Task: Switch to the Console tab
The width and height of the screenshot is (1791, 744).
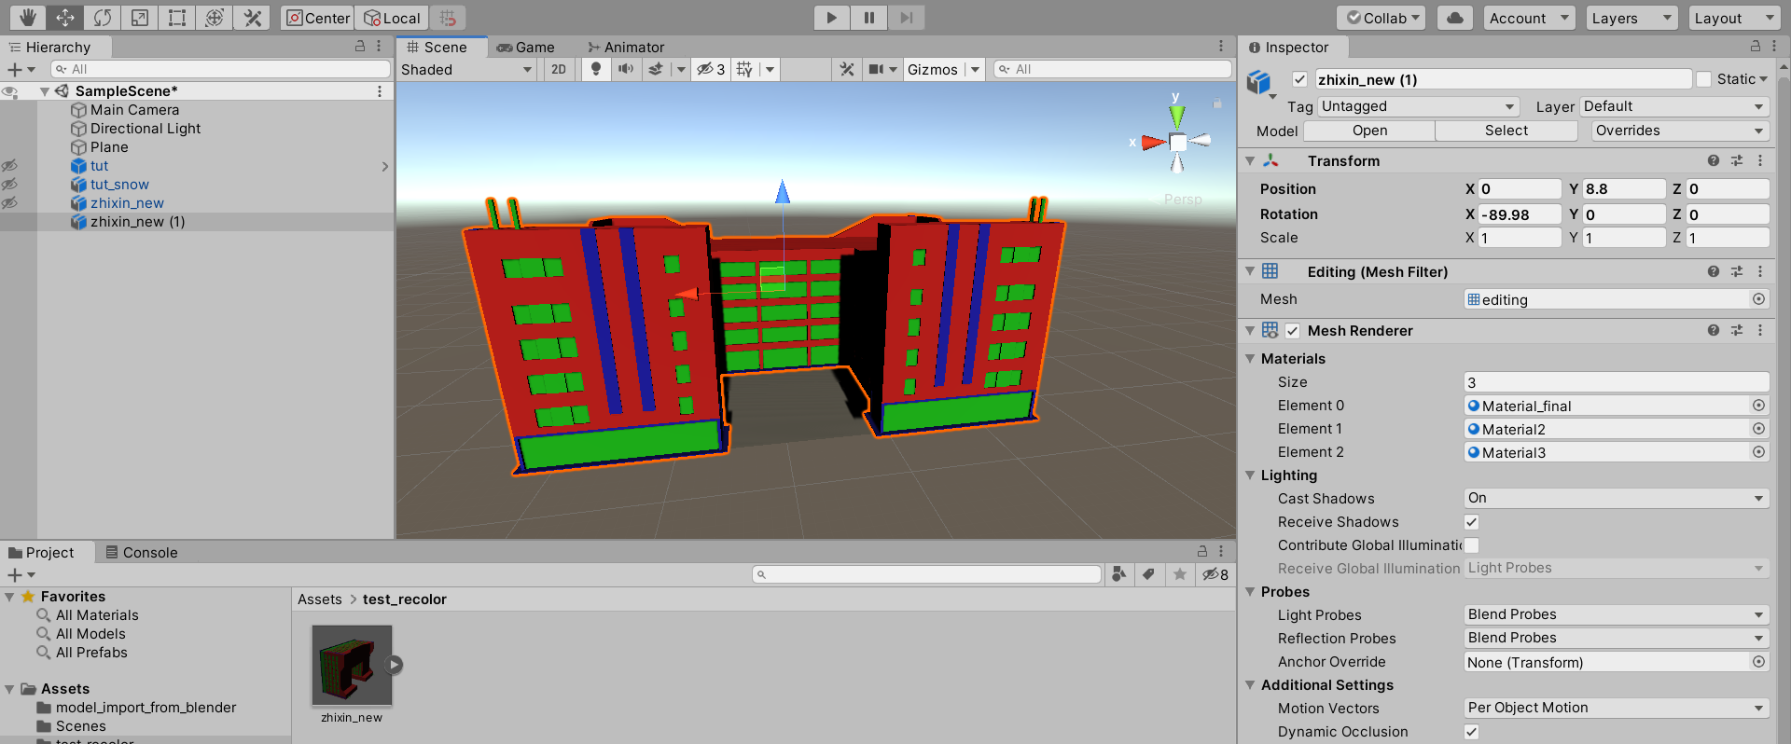Action: (x=141, y=552)
